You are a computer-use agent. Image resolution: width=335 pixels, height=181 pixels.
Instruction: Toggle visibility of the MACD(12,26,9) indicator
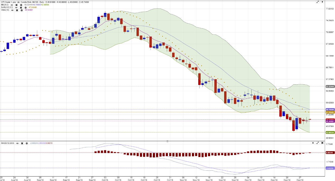click(x=17, y=143)
